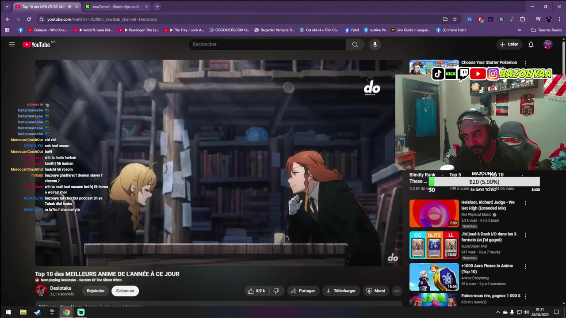Viewport: 566px width, 318px height.
Task: Open the YouTube hamburger guide menu
Action: 12,44
